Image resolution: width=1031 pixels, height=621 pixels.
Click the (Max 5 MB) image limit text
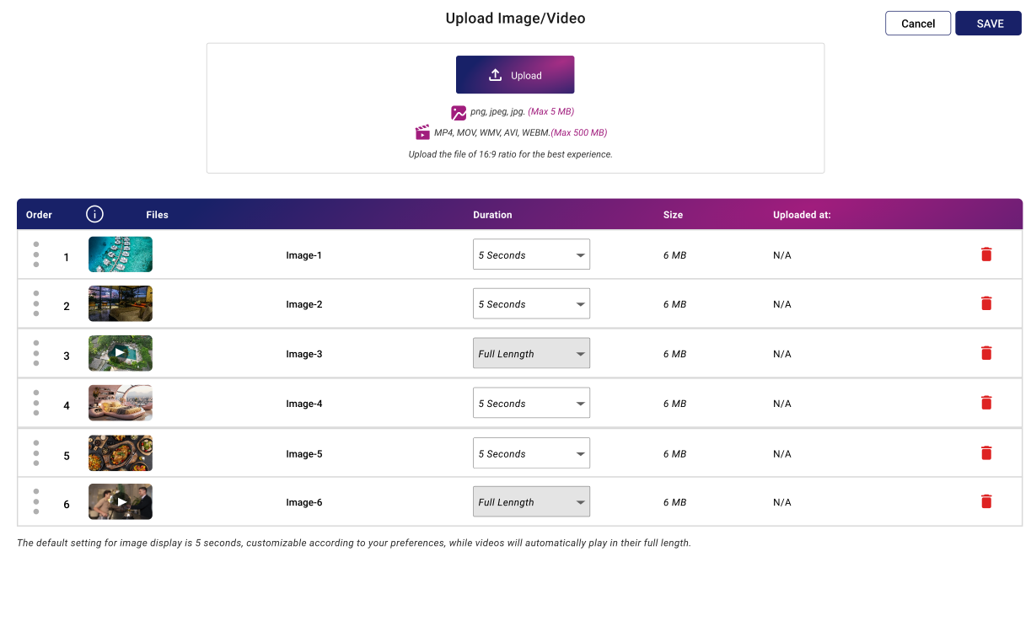pos(551,111)
